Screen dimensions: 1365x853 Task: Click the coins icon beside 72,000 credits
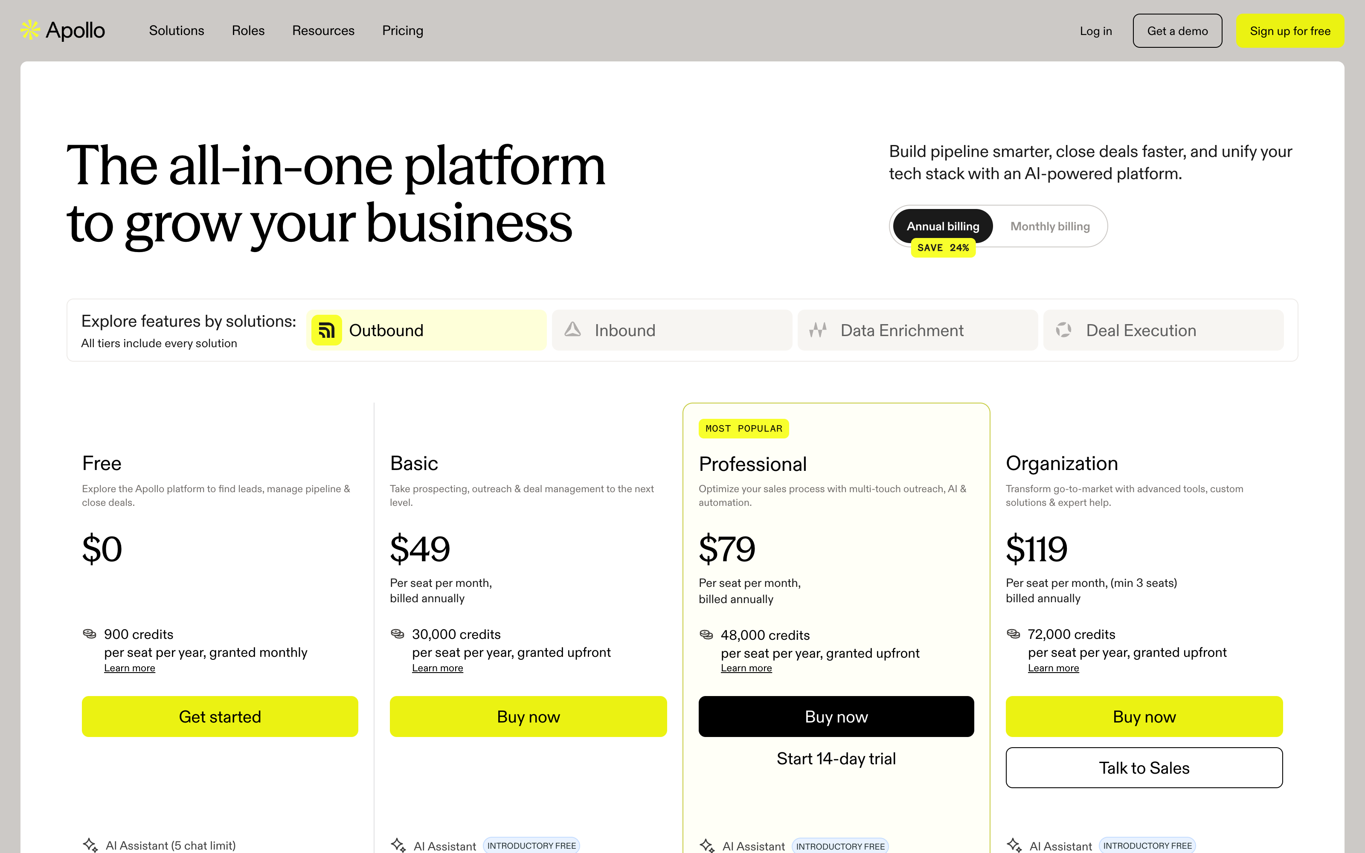[1013, 634]
